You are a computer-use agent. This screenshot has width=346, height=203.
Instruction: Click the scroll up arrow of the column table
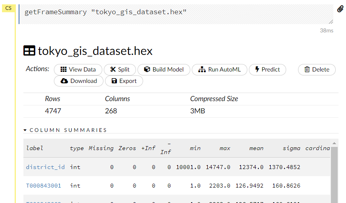pos(334,143)
